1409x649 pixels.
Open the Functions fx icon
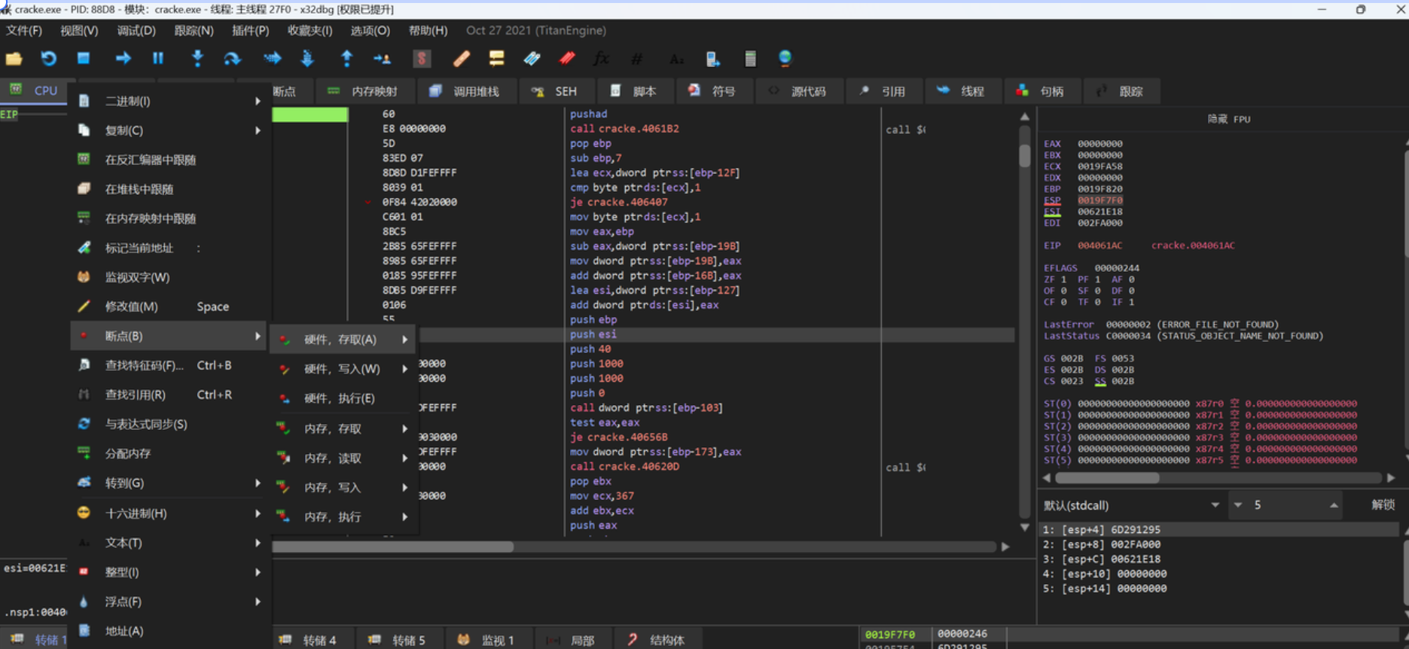point(602,59)
